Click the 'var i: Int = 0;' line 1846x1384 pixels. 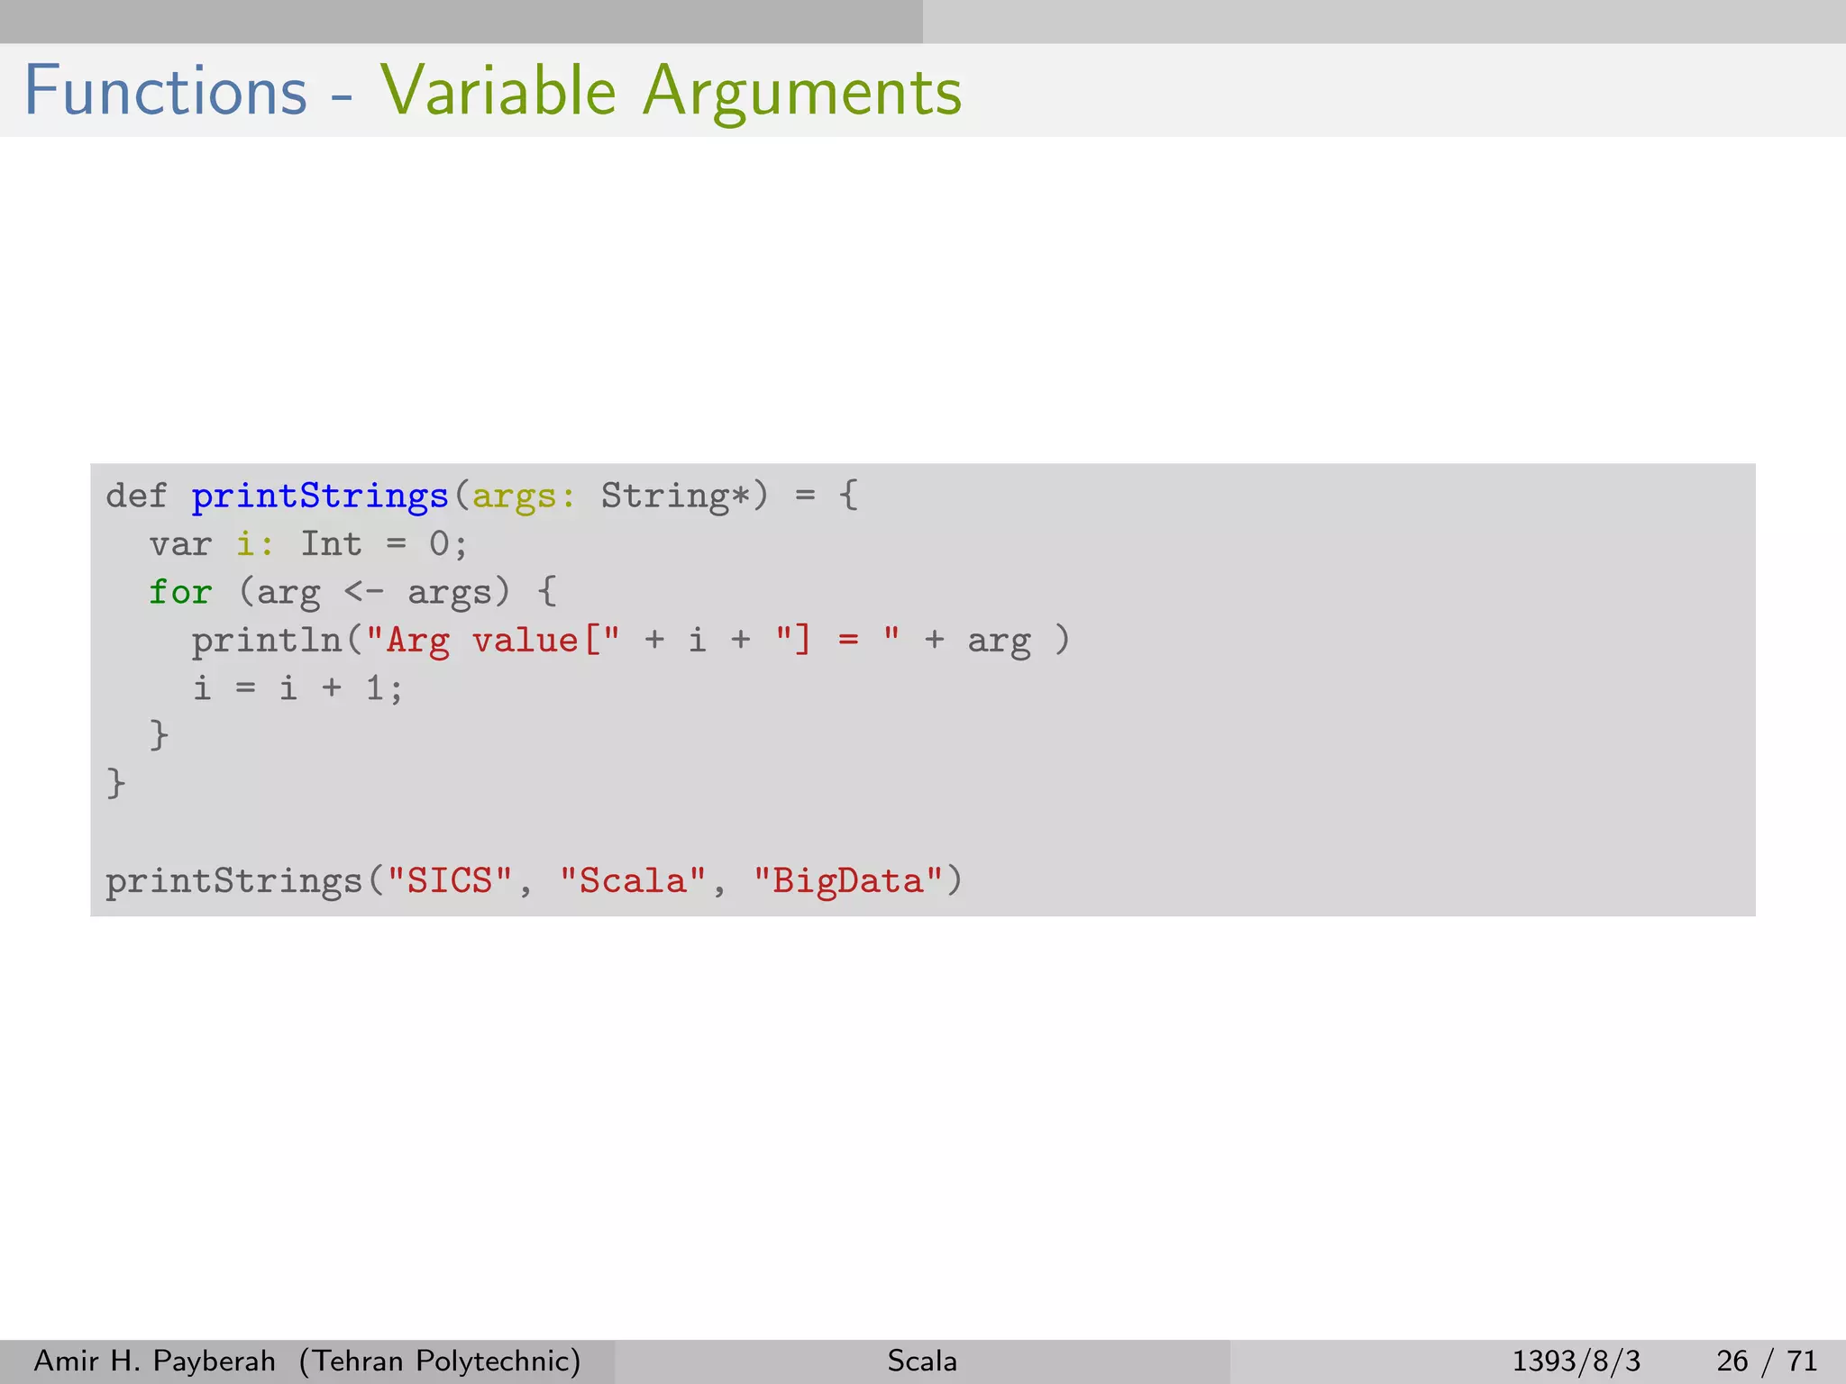point(308,543)
